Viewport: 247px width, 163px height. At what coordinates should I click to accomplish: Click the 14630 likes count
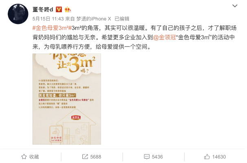219,157
